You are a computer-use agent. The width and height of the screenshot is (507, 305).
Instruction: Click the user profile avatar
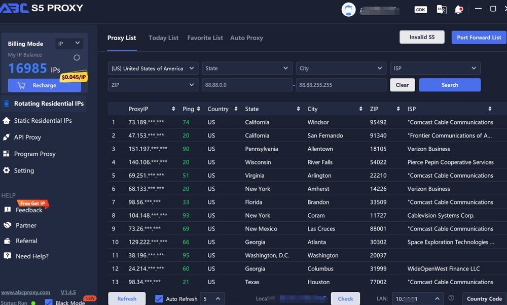[x=348, y=9]
